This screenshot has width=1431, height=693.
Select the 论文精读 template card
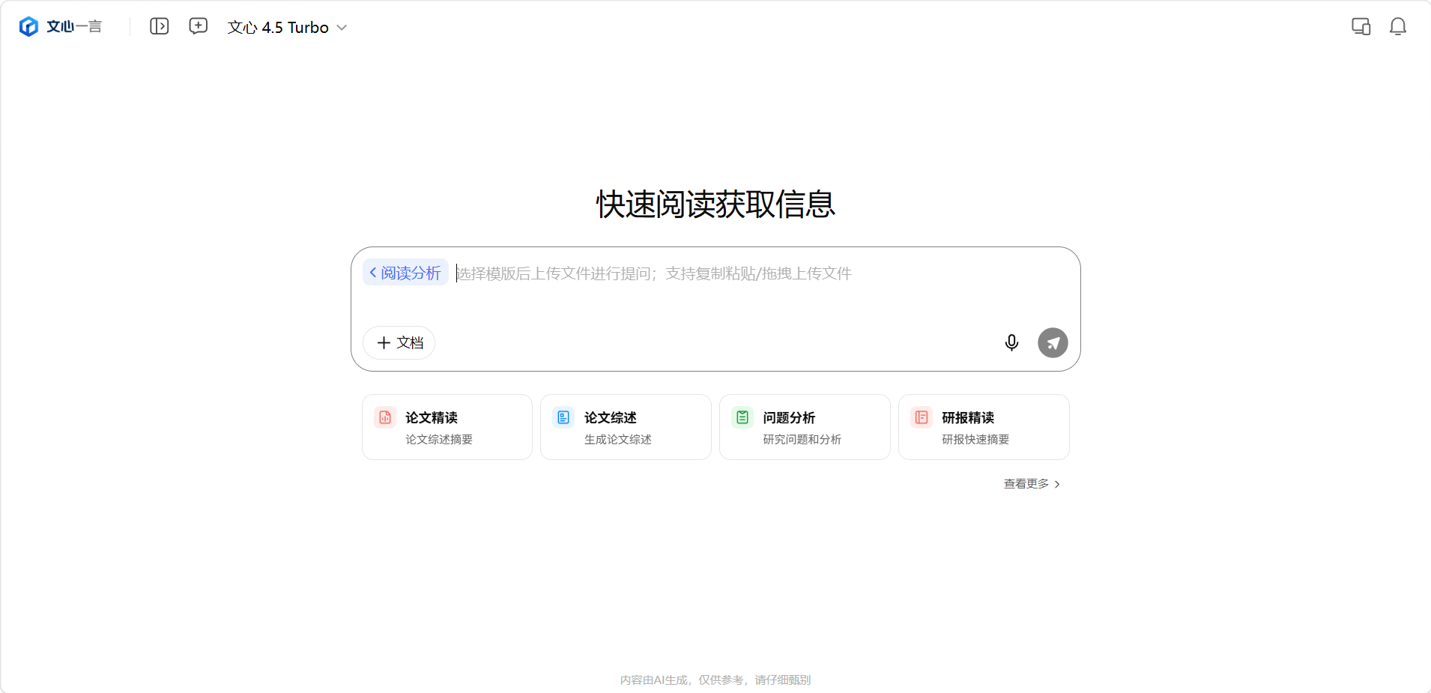coord(447,427)
